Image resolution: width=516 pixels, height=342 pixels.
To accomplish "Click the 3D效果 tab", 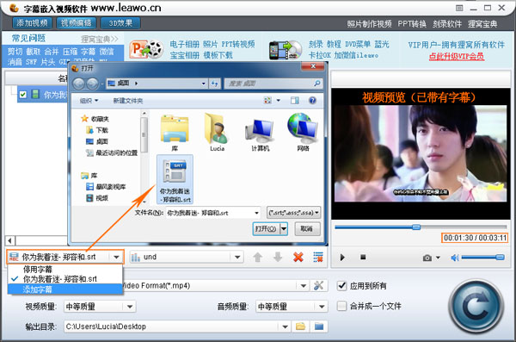I will click(120, 23).
